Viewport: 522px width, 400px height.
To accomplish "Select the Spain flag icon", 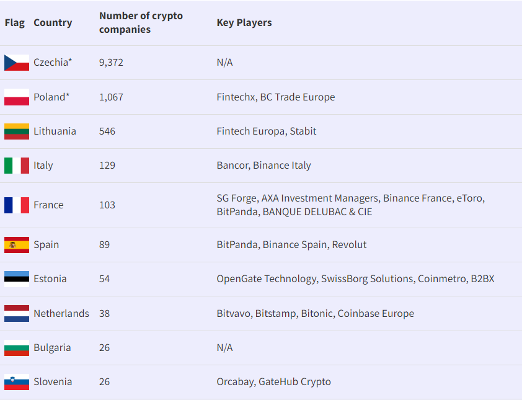I will click(17, 245).
